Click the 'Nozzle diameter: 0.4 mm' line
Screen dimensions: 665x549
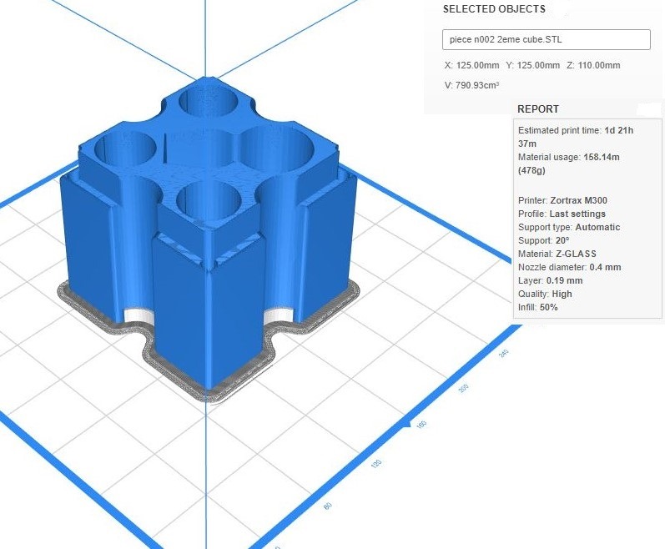(x=569, y=267)
